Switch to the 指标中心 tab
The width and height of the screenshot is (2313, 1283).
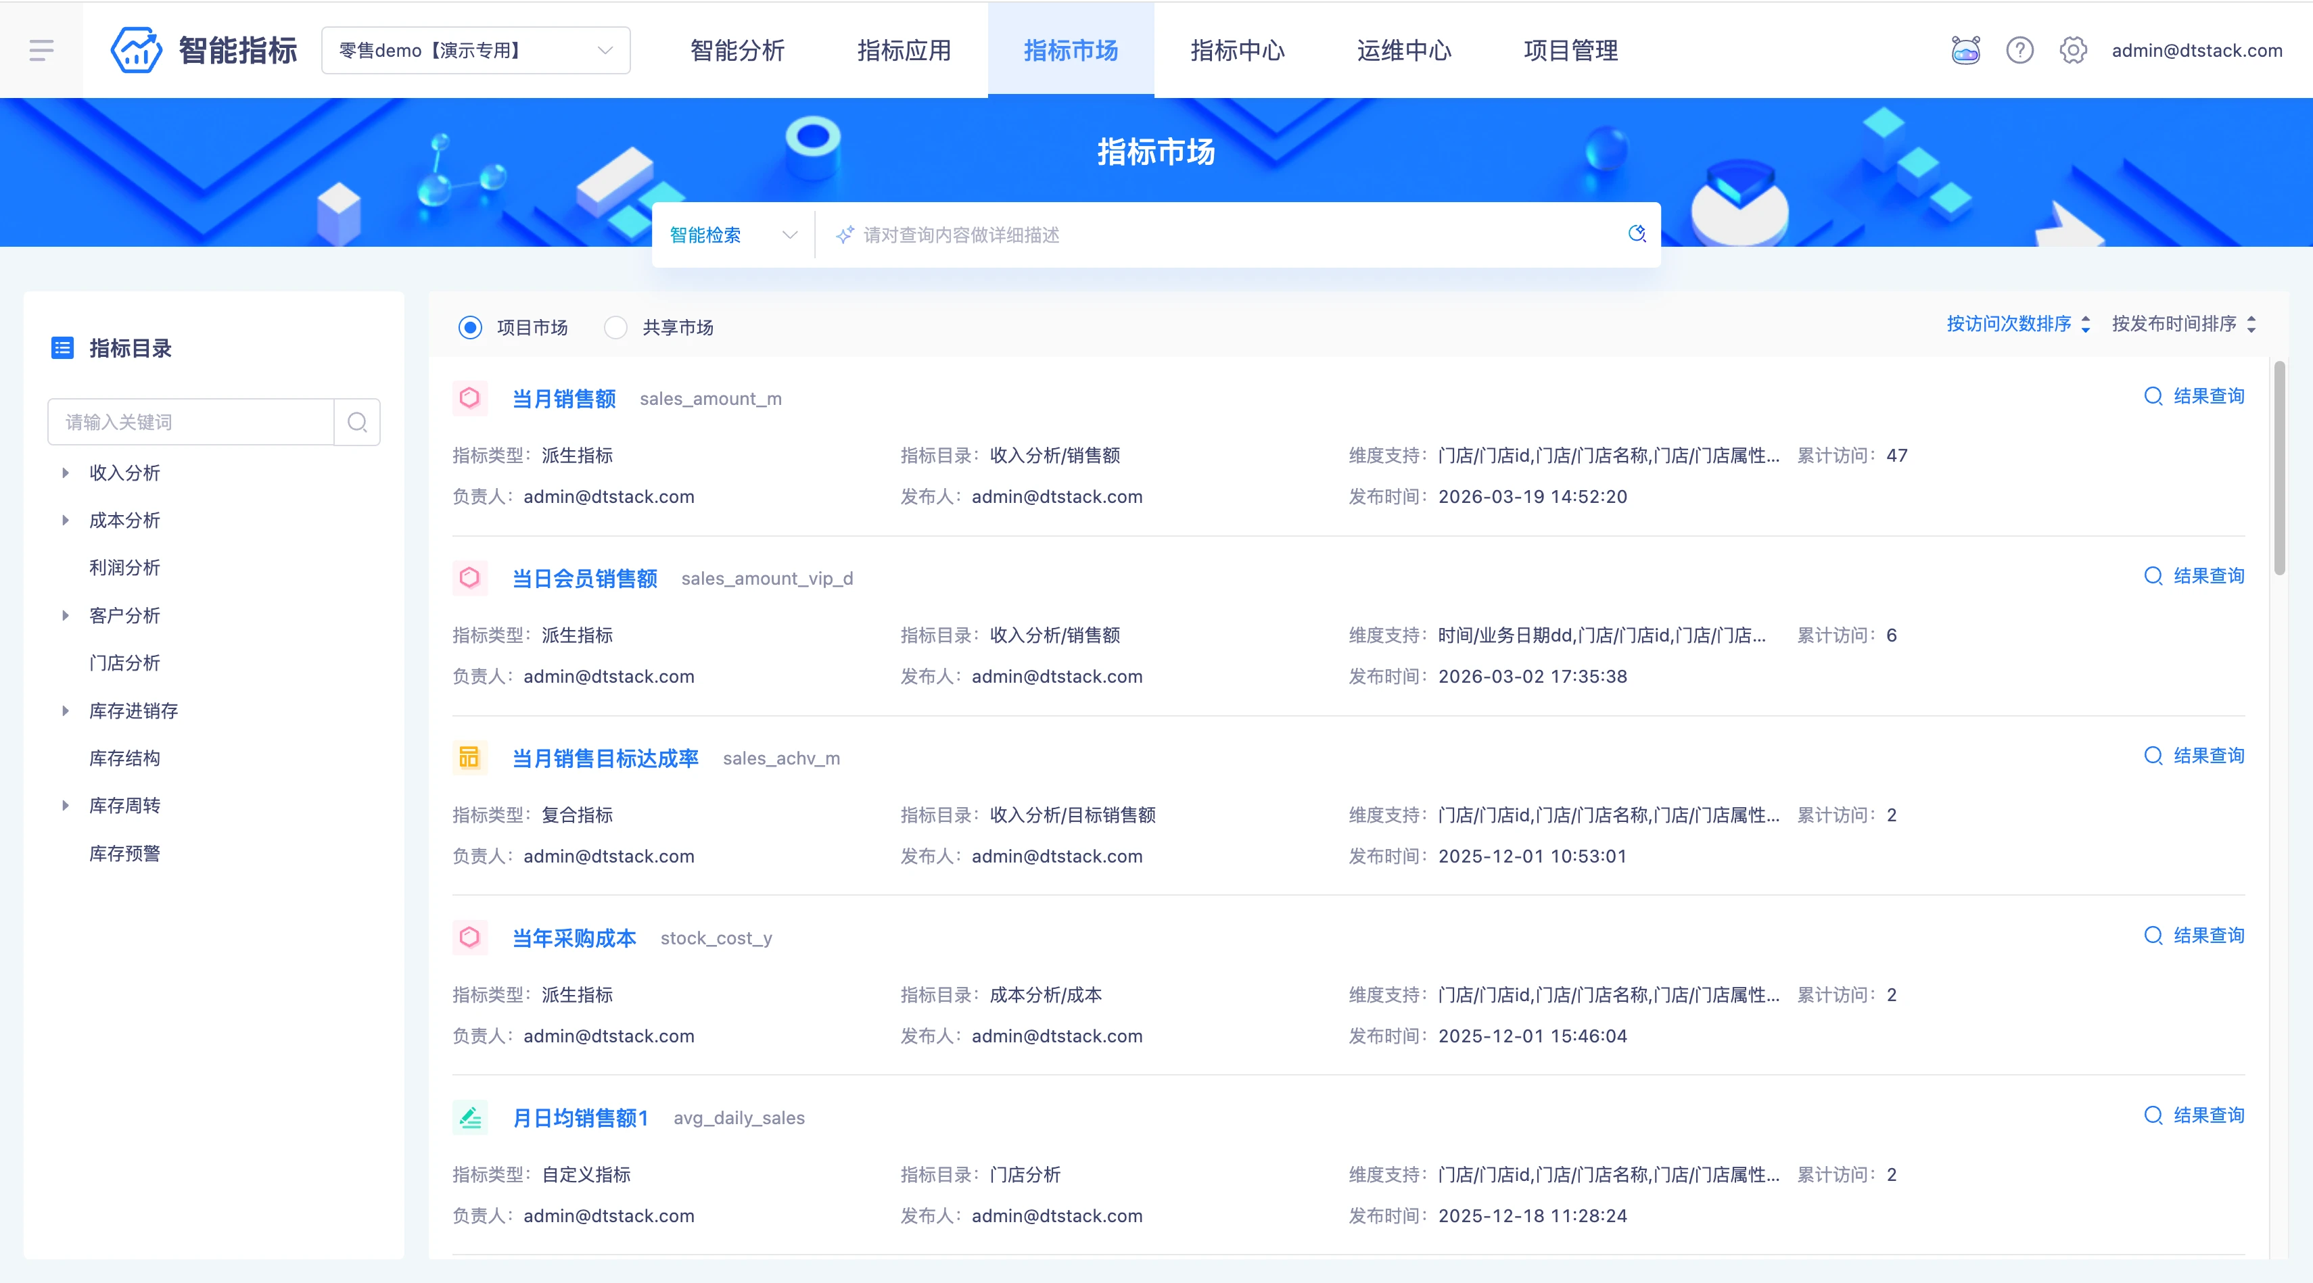tap(1237, 50)
